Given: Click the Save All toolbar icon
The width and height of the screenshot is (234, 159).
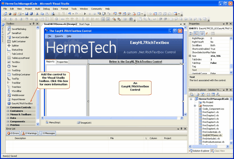Looking at the screenshot, I should coord(32,14).
